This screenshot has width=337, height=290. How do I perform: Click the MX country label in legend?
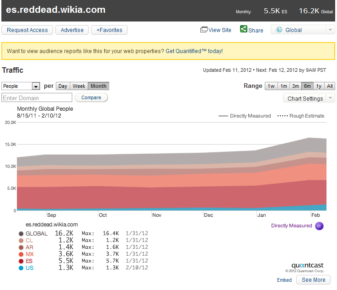click(30, 254)
